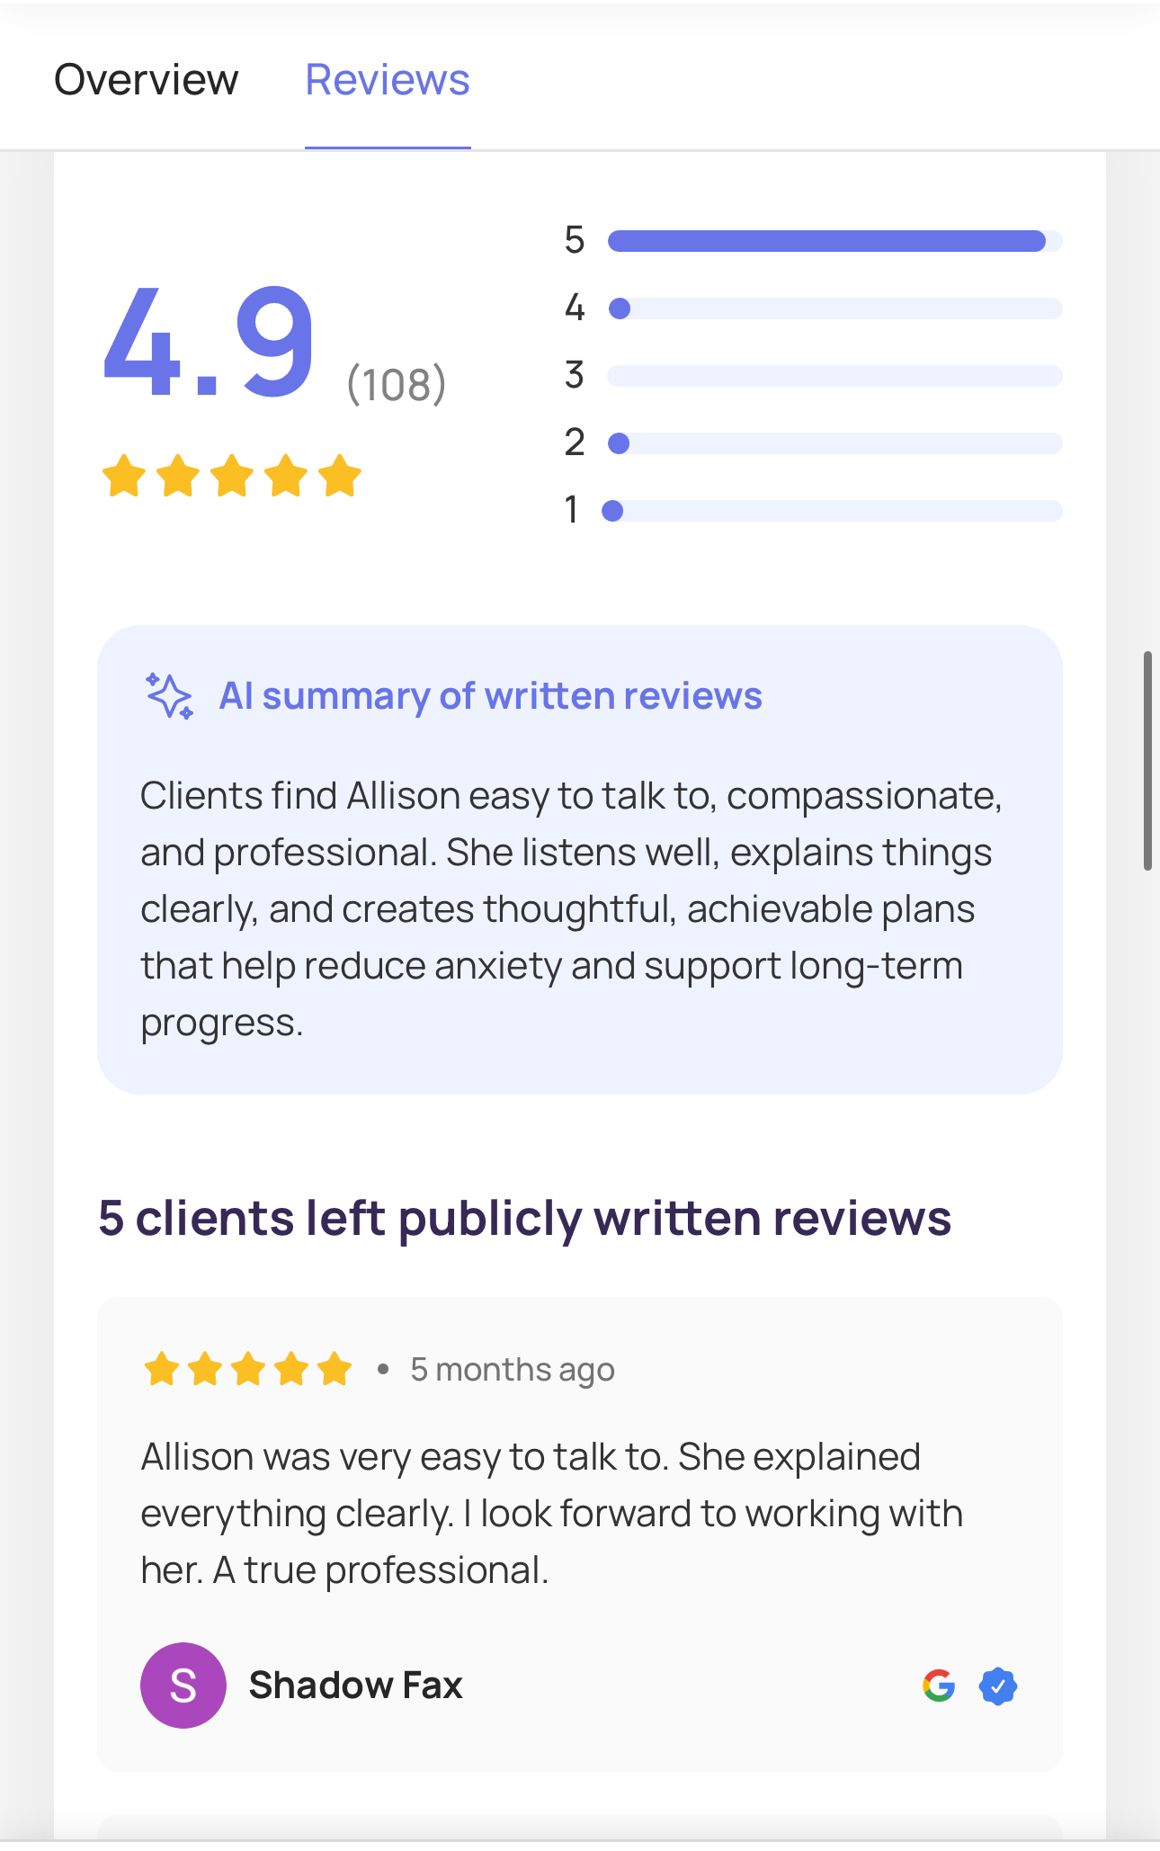Screen dimensions: 1160x1851
Task: Click the Shadow Fax reviewer name
Action: point(355,1686)
